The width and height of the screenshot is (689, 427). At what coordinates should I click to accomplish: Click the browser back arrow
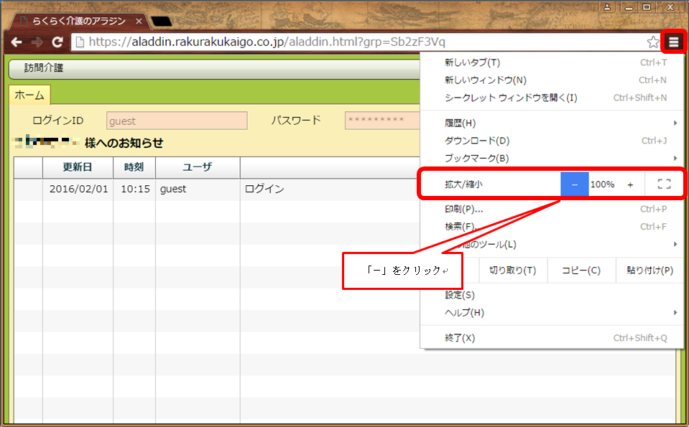click(16, 42)
